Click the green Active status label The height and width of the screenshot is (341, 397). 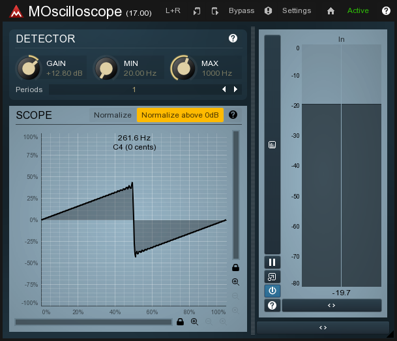tap(358, 10)
